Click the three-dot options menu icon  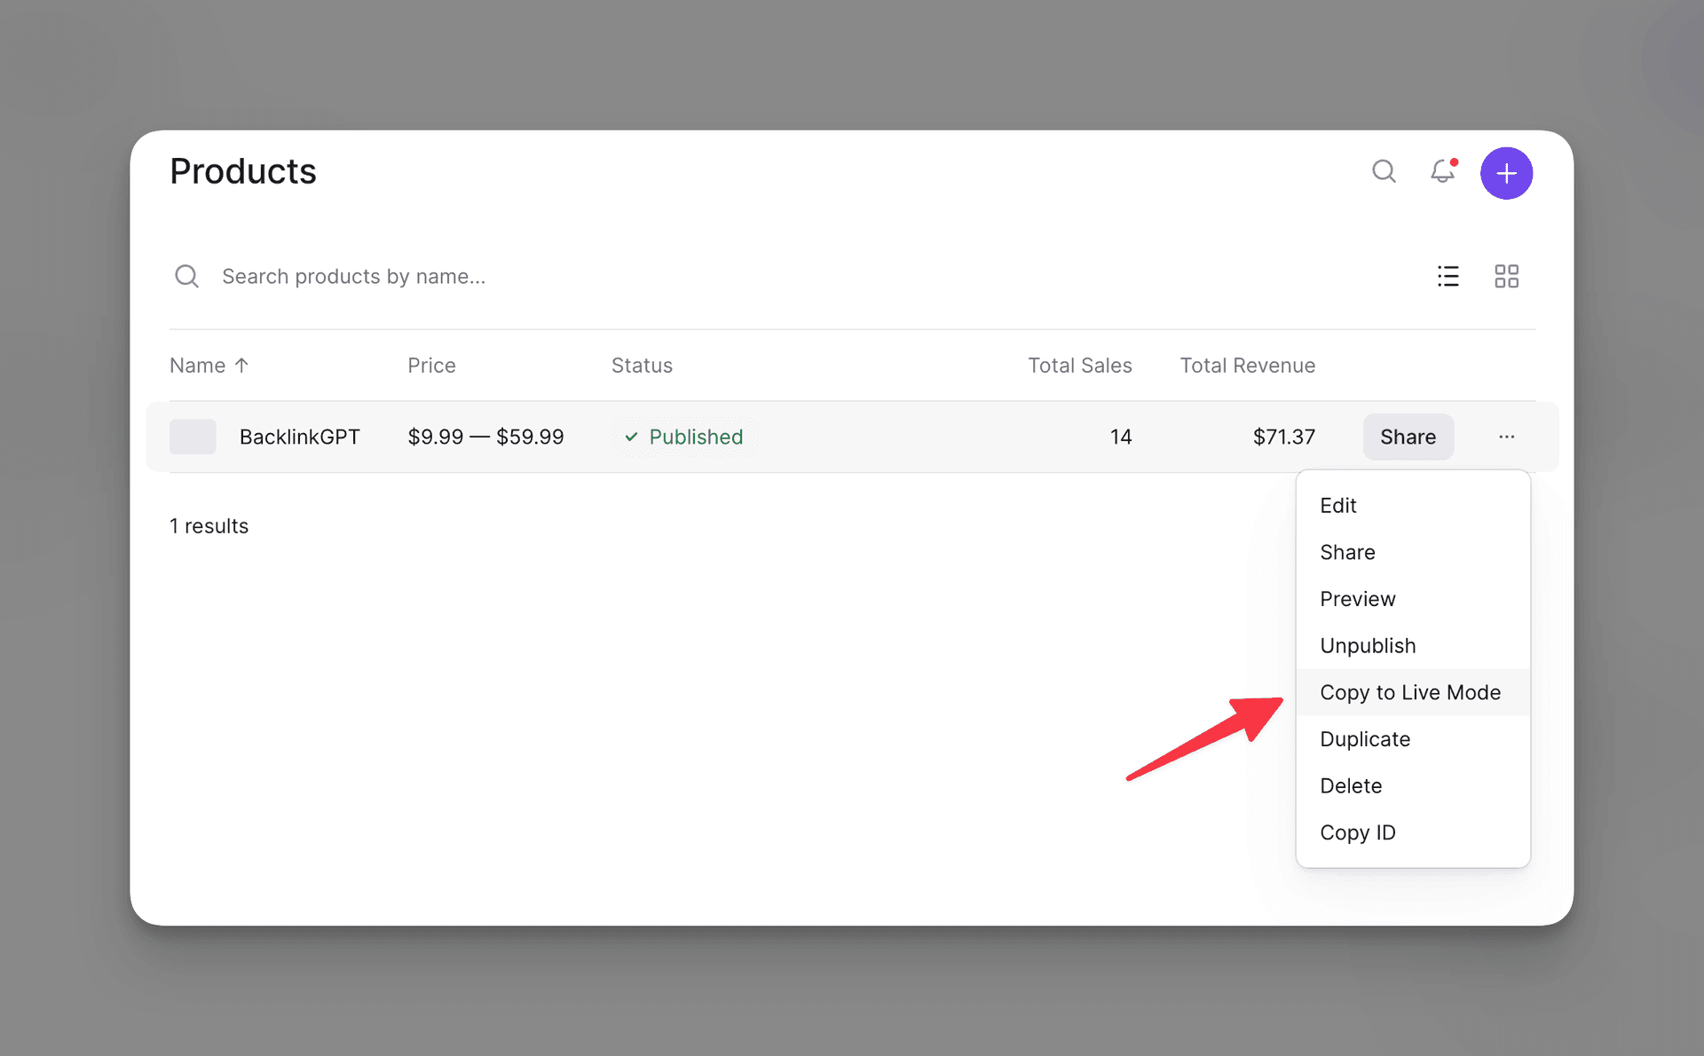click(1507, 437)
